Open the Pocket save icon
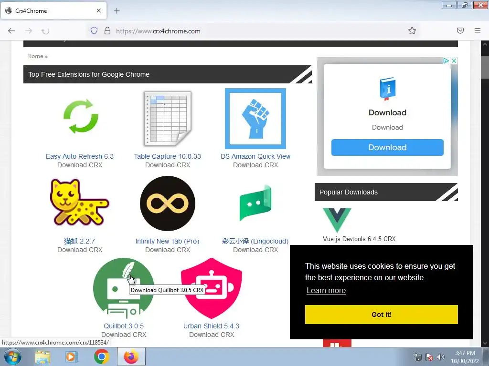 460,30
